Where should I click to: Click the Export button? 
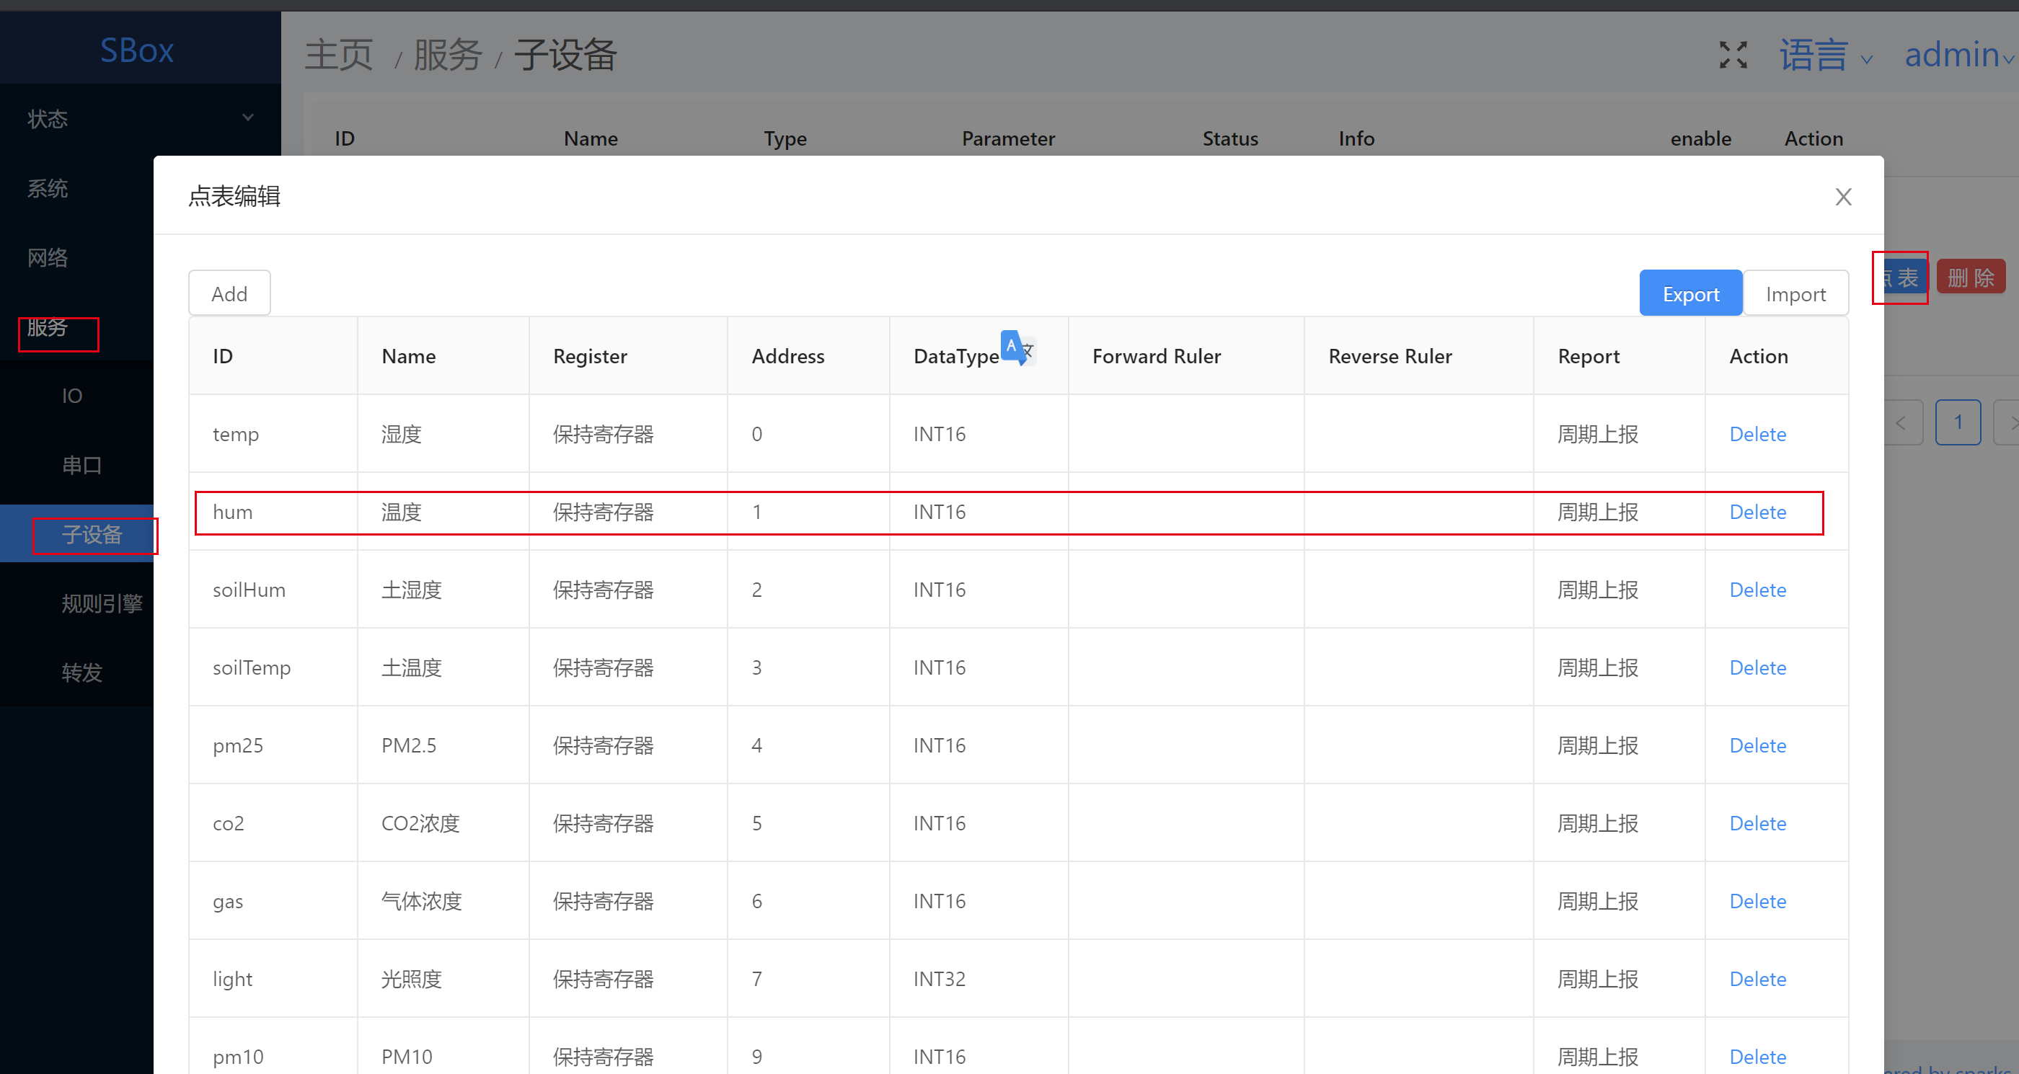pyautogui.click(x=1691, y=294)
